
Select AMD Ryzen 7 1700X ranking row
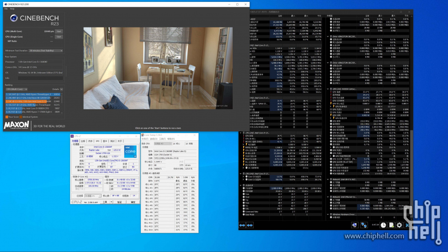pos(32,112)
